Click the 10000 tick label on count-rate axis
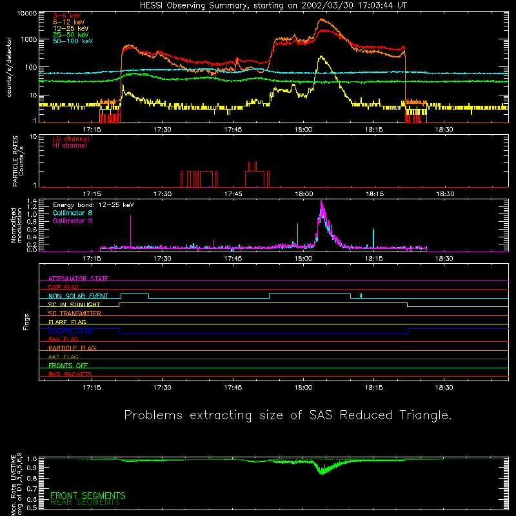 pyautogui.click(x=27, y=14)
